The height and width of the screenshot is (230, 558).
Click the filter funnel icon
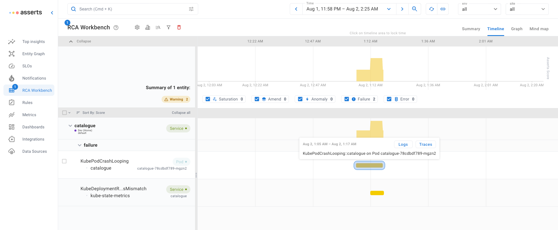[169, 27]
